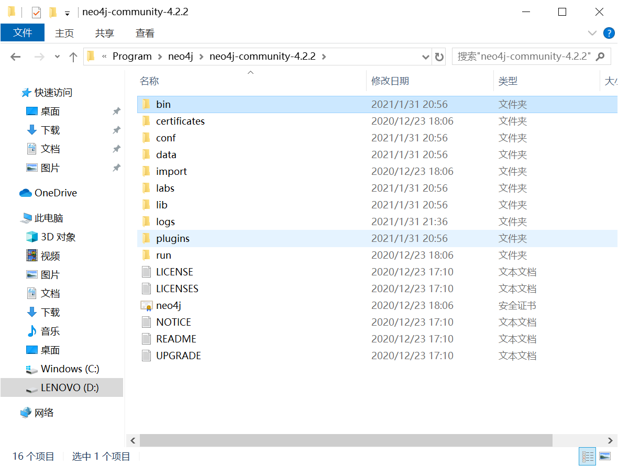Click the New folder quick access icon
The width and height of the screenshot is (618, 466).
(53, 13)
